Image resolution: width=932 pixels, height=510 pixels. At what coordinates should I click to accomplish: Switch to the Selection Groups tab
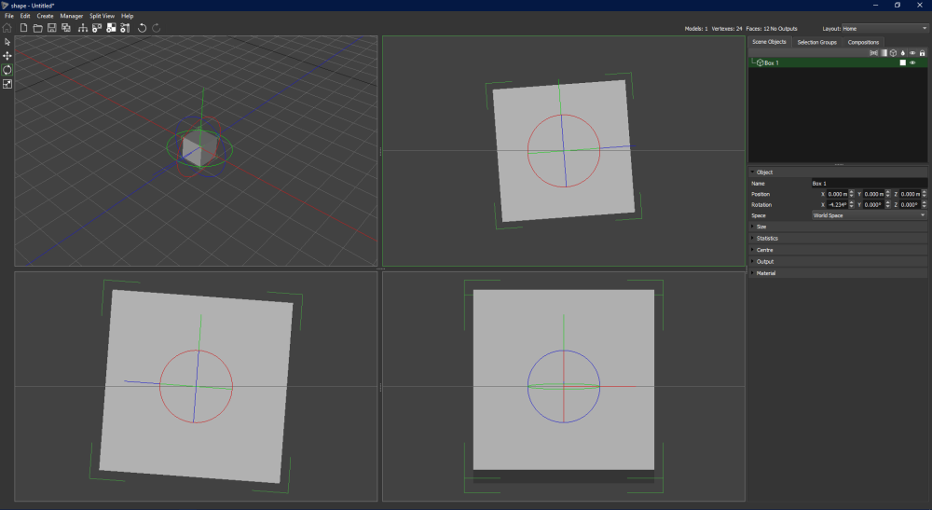pos(816,42)
